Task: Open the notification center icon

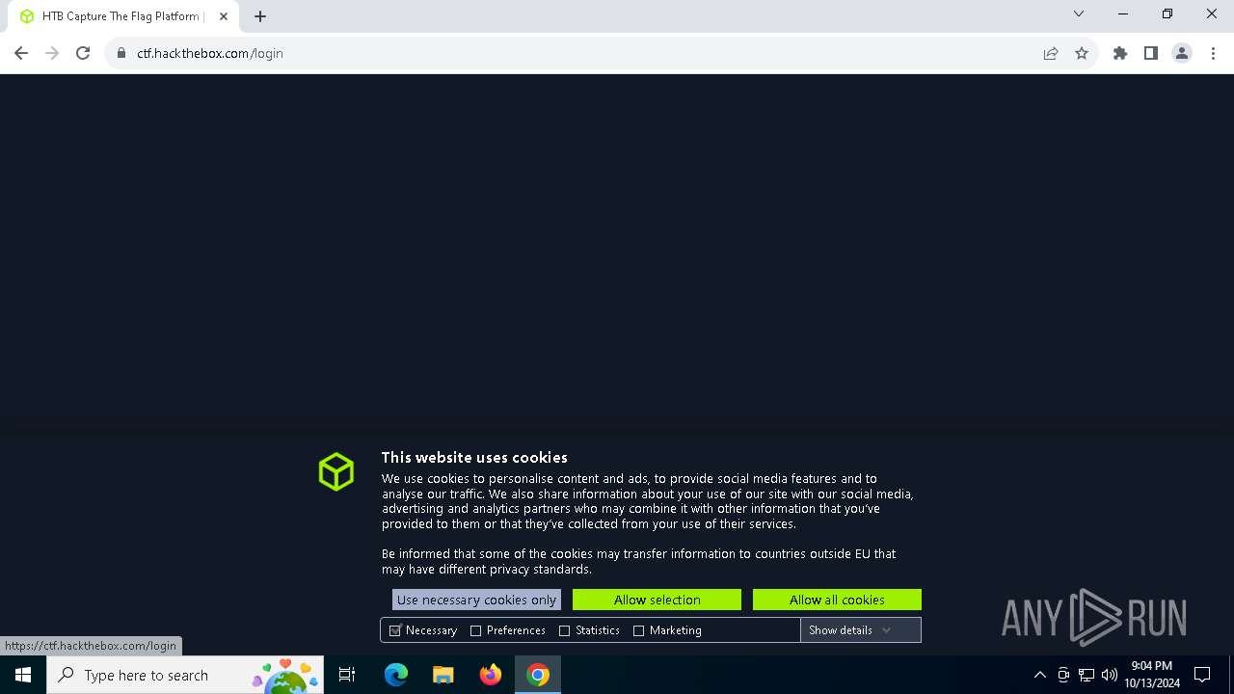Action: (x=1202, y=675)
